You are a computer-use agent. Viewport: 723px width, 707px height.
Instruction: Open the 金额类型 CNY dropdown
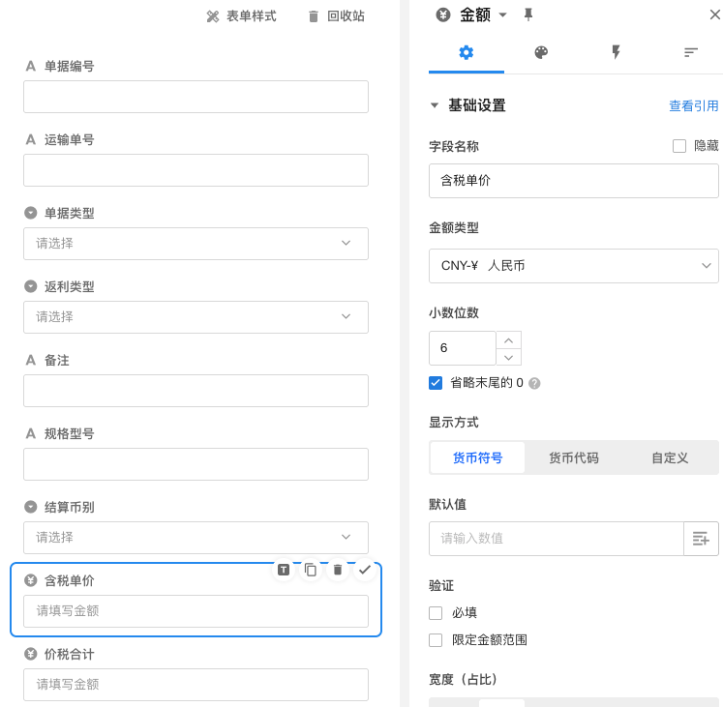[573, 265]
